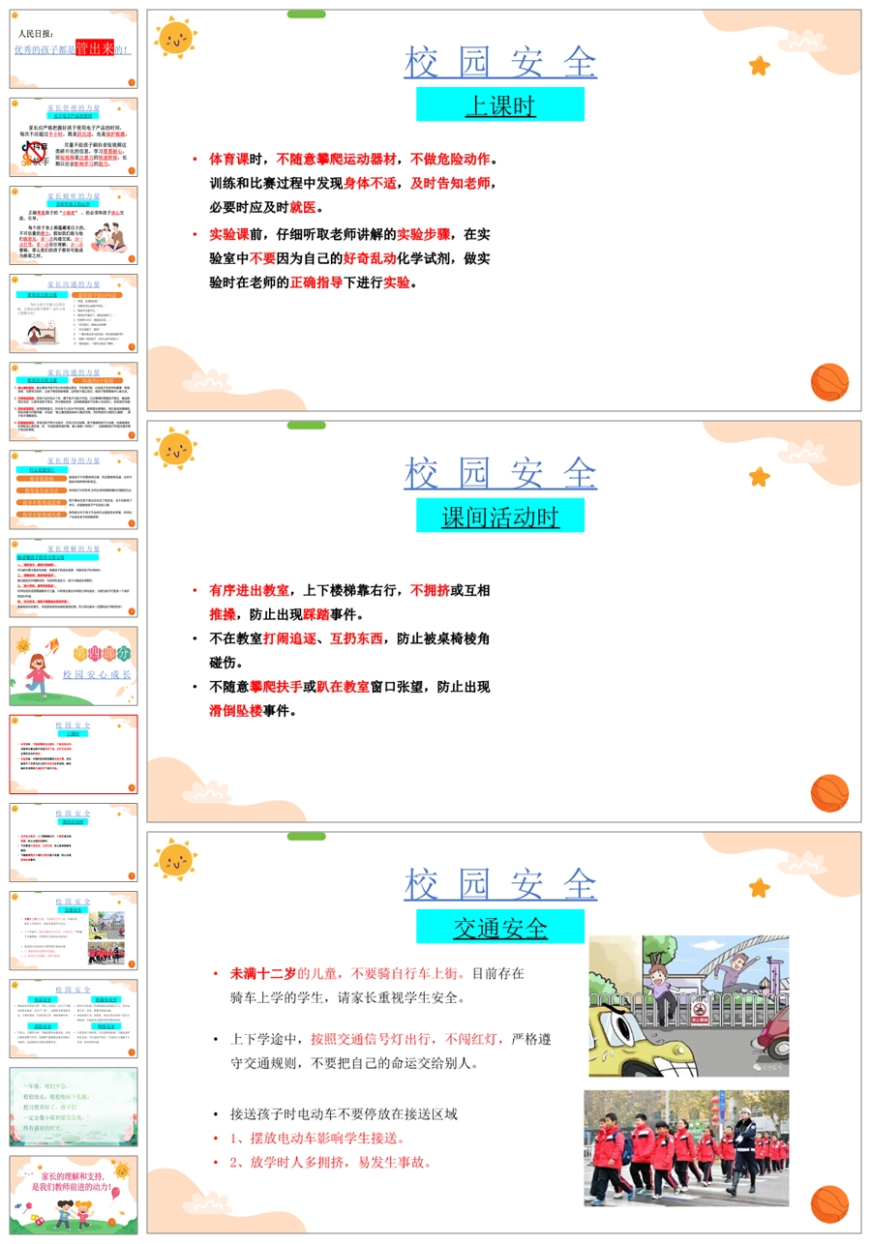Viewport: 871px width, 1244px height.
Task: Open the 第四部分 校园安心成长 thumbnail
Action: 74,666
